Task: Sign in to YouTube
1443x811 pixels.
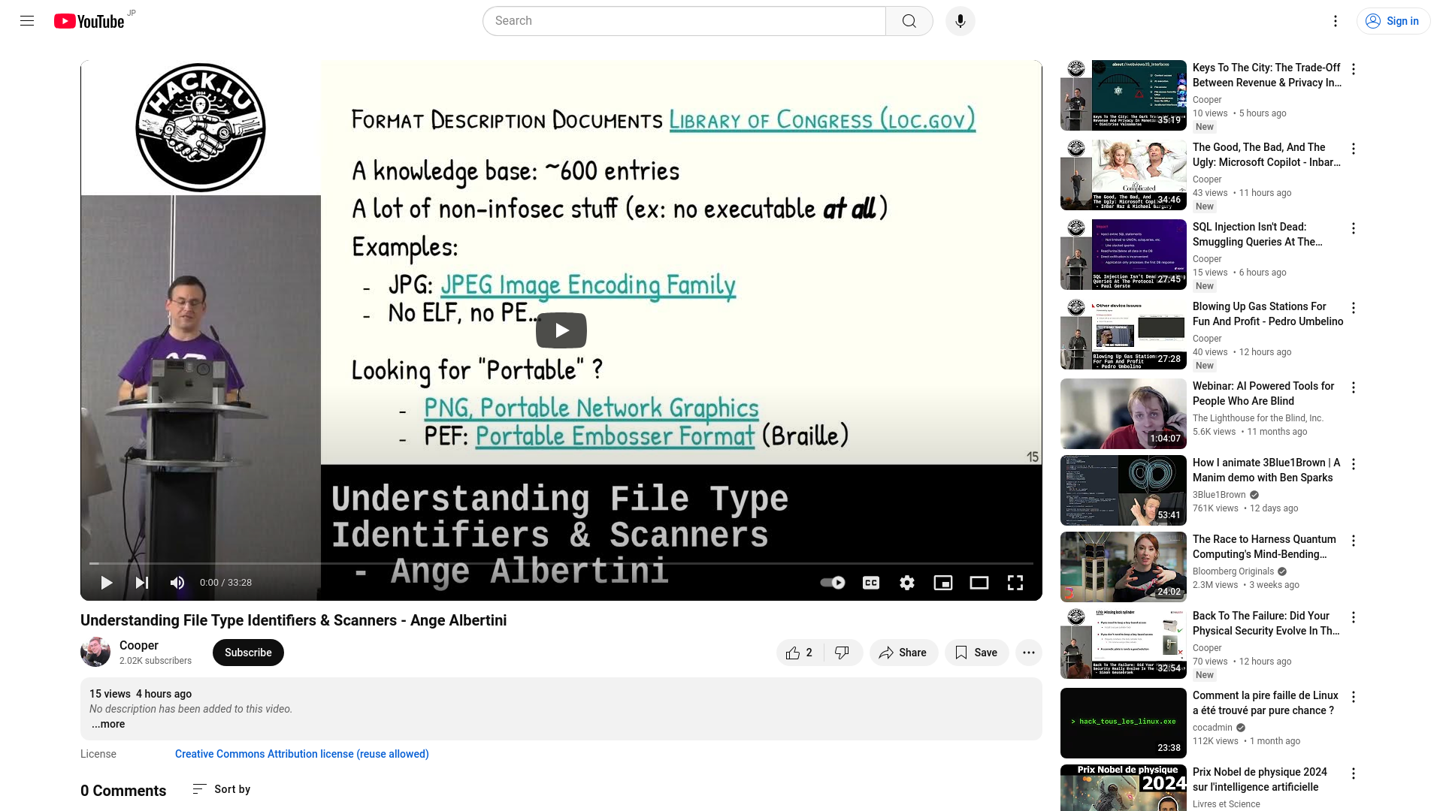Action: [x=1393, y=21]
